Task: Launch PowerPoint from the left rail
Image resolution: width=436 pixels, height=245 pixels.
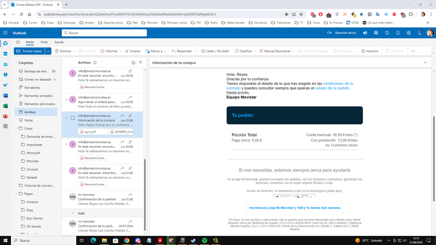Action: [5, 116]
